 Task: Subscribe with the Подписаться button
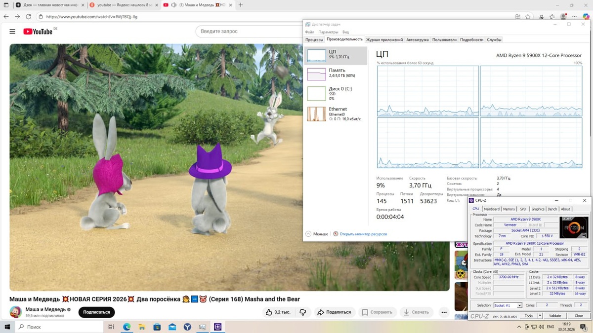click(x=96, y=312)
